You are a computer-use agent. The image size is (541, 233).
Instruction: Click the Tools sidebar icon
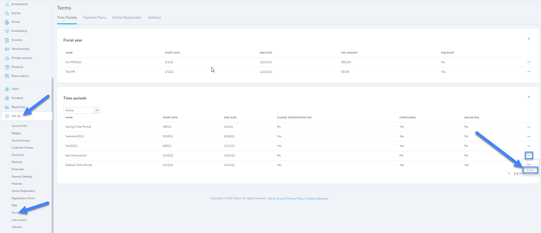[x=7, y=89]
